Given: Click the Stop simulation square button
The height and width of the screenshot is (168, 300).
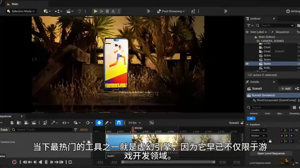Looking at the screenshot, I should tap(108, 11).
